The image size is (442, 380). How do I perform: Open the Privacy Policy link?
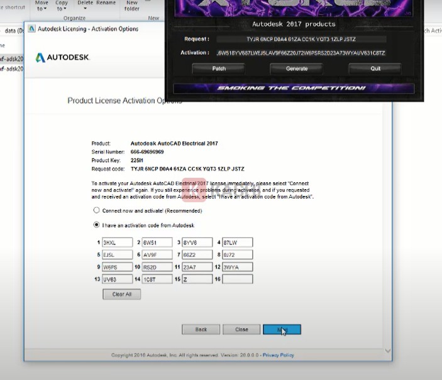(x=279, y=355)
